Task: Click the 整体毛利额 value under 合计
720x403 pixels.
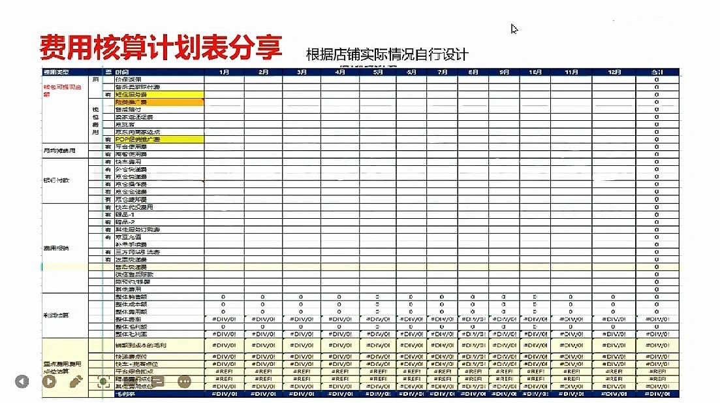Action: pyautogui.click(x=657, y=327)
